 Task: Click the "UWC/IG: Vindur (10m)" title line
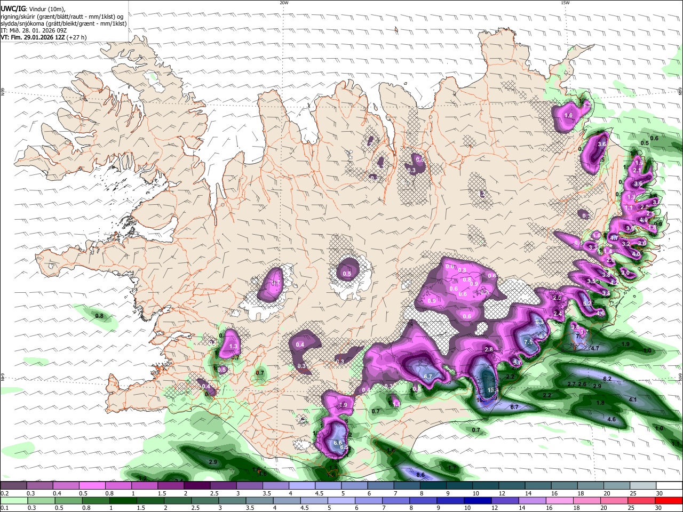(33, 9)
